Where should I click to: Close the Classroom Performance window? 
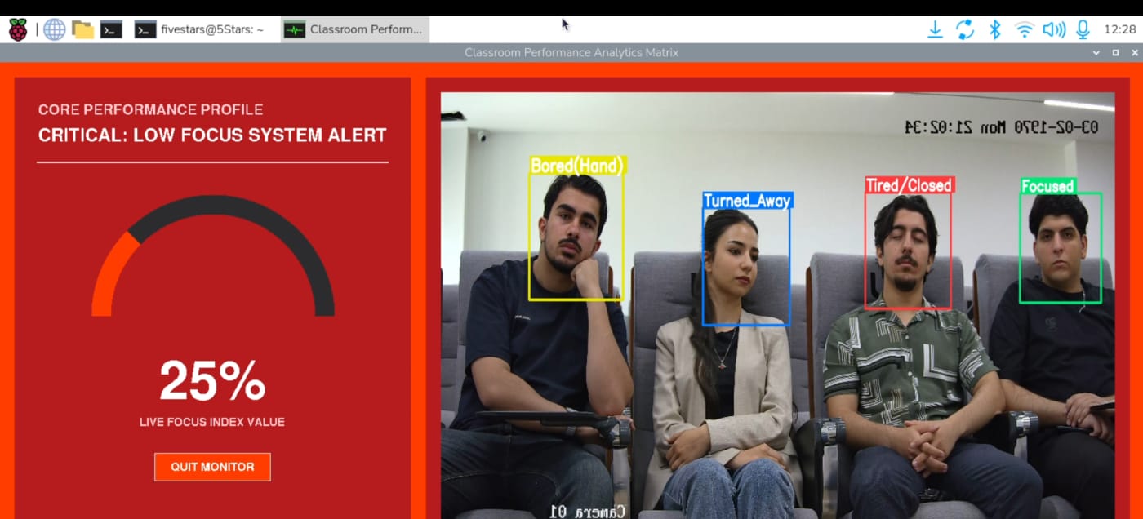[1134, 52]
